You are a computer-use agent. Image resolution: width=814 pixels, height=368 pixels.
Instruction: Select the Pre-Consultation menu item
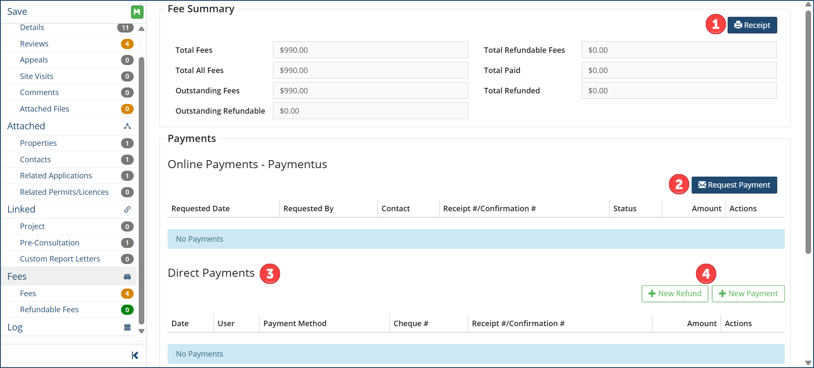[x=49, y=243]
